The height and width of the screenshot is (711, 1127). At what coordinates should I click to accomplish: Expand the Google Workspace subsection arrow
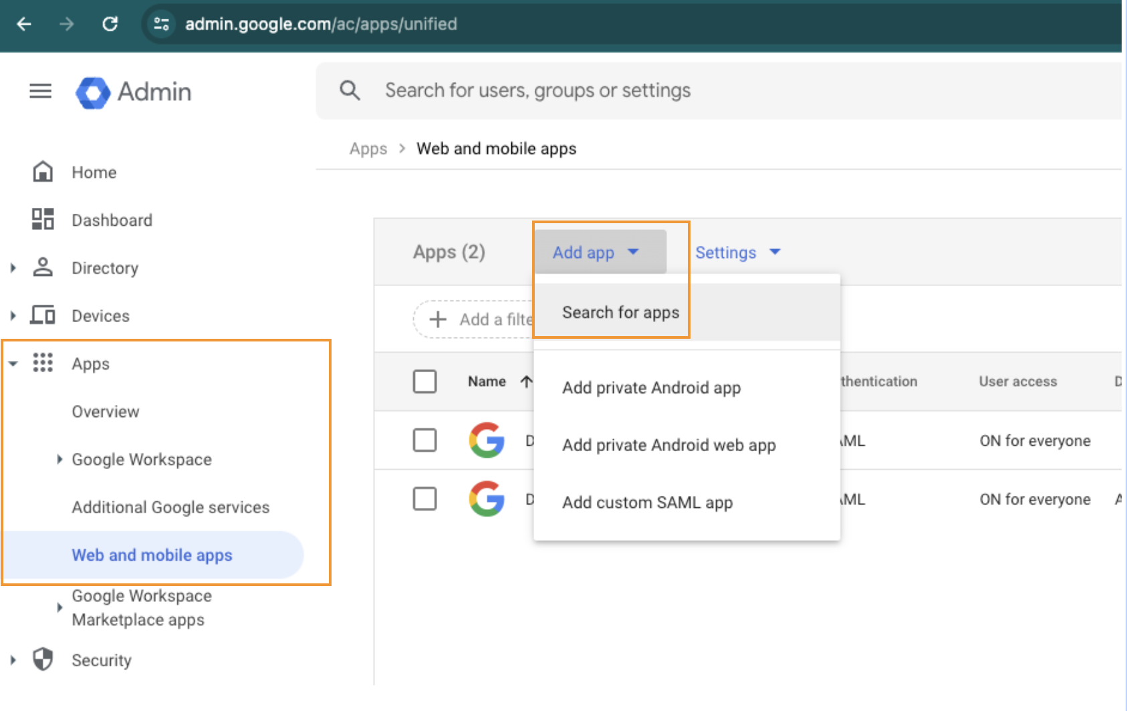(x=59, y=459)
